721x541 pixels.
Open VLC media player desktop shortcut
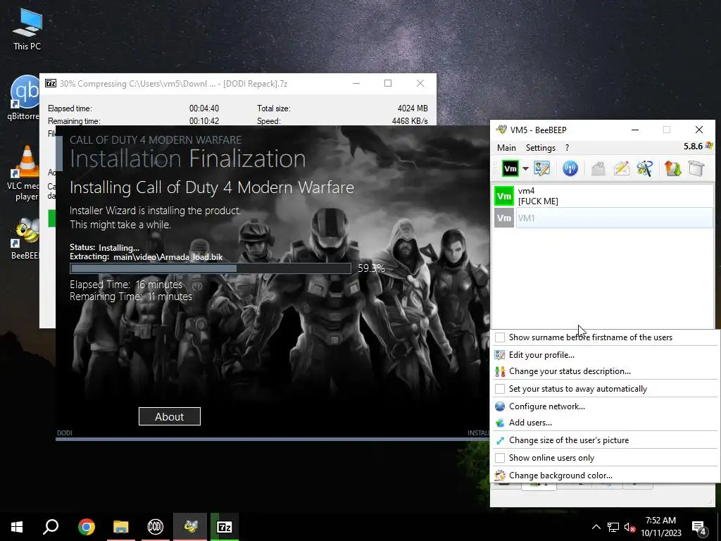24,173
